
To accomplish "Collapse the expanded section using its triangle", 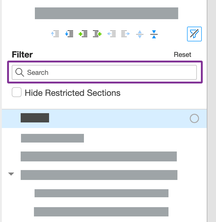I will pos(11,174).
